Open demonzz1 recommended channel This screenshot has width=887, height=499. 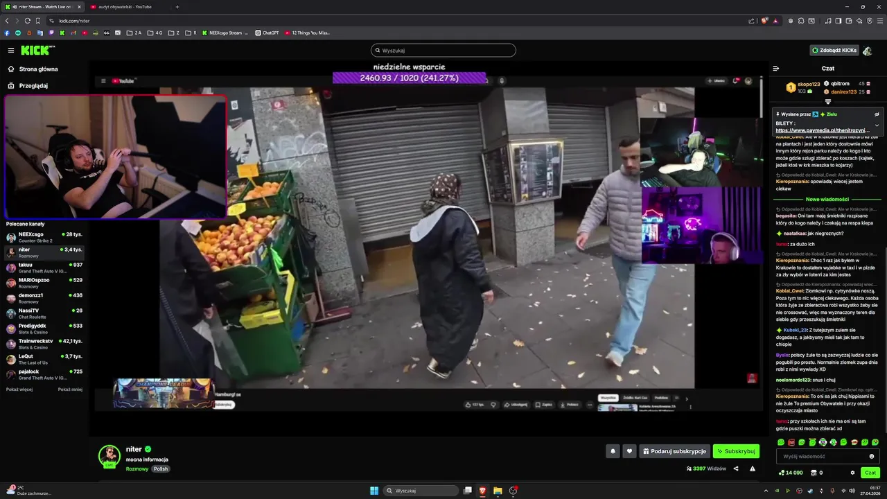pos(44,298)
